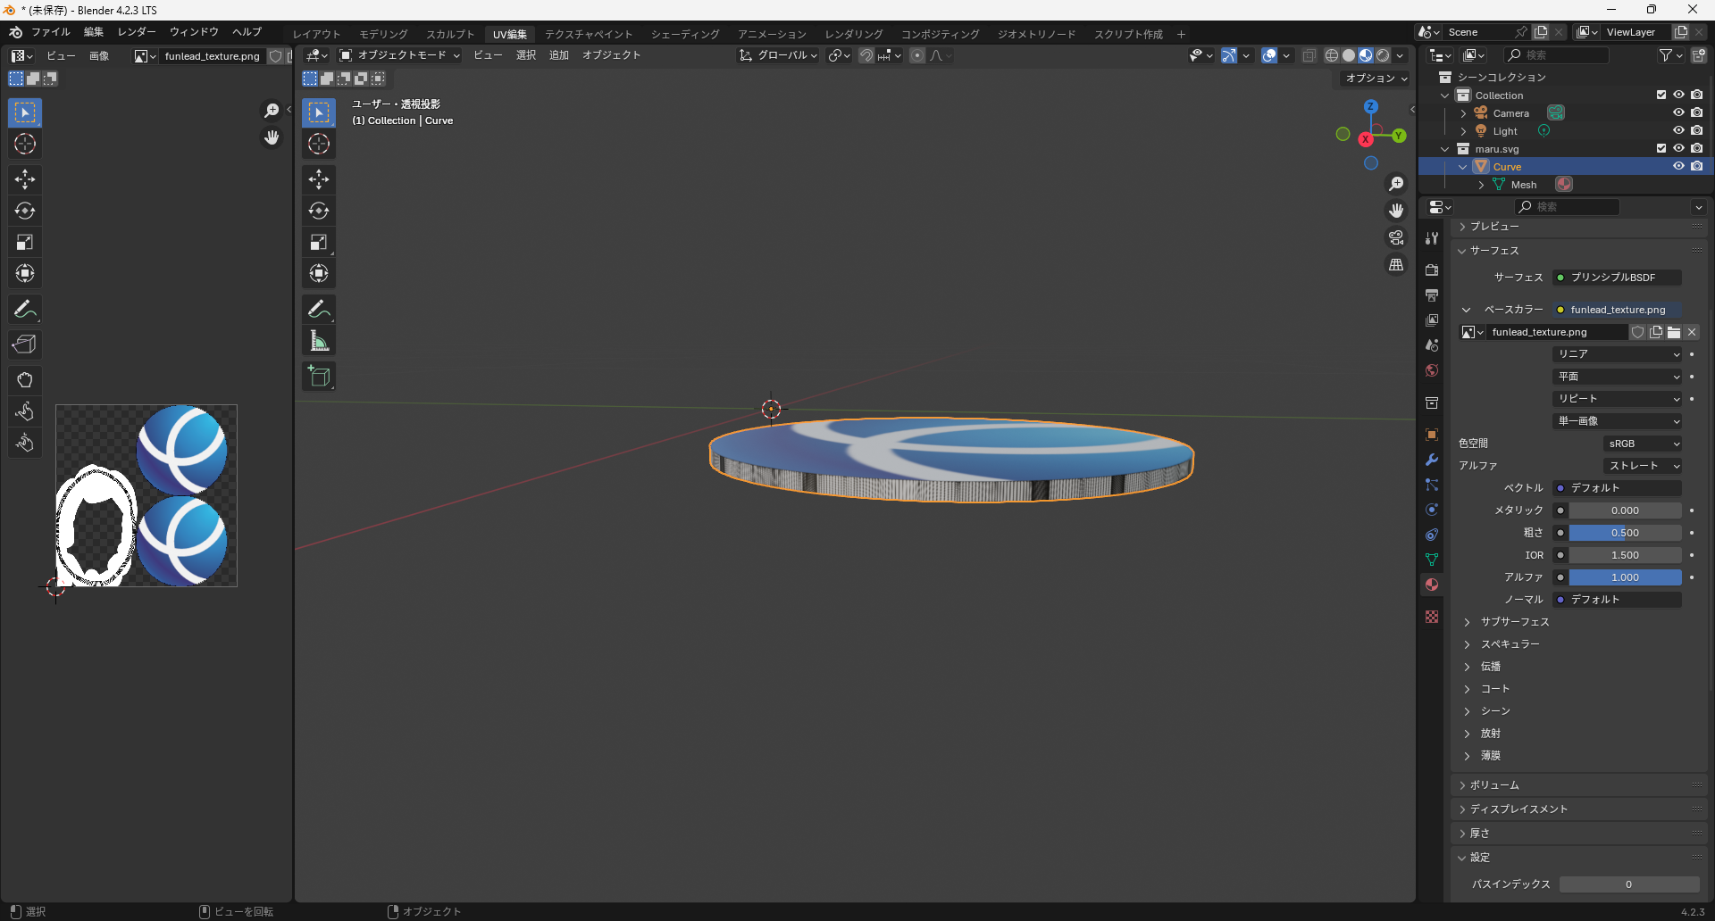This screenshot has height=921, width=1715.
Task: Switch to the シェーディング workspace tab
Action: 684,34
